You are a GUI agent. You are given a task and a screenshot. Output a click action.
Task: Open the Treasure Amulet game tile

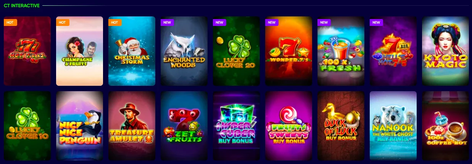pyautogui.click(x=132, y=126)
